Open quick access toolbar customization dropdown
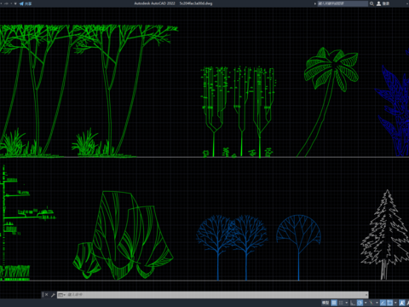409x307 pixels. pos(15,3)
